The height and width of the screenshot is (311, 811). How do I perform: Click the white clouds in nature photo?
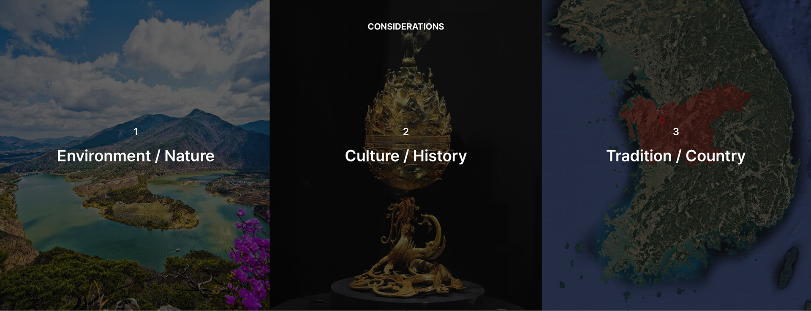tap(177, 46)
